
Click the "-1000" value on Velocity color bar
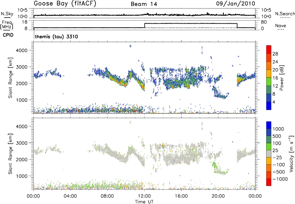280,179
